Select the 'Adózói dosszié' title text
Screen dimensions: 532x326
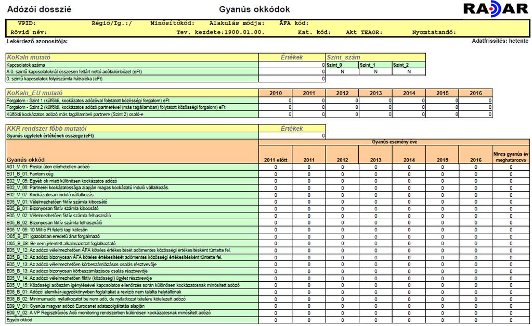39,9
